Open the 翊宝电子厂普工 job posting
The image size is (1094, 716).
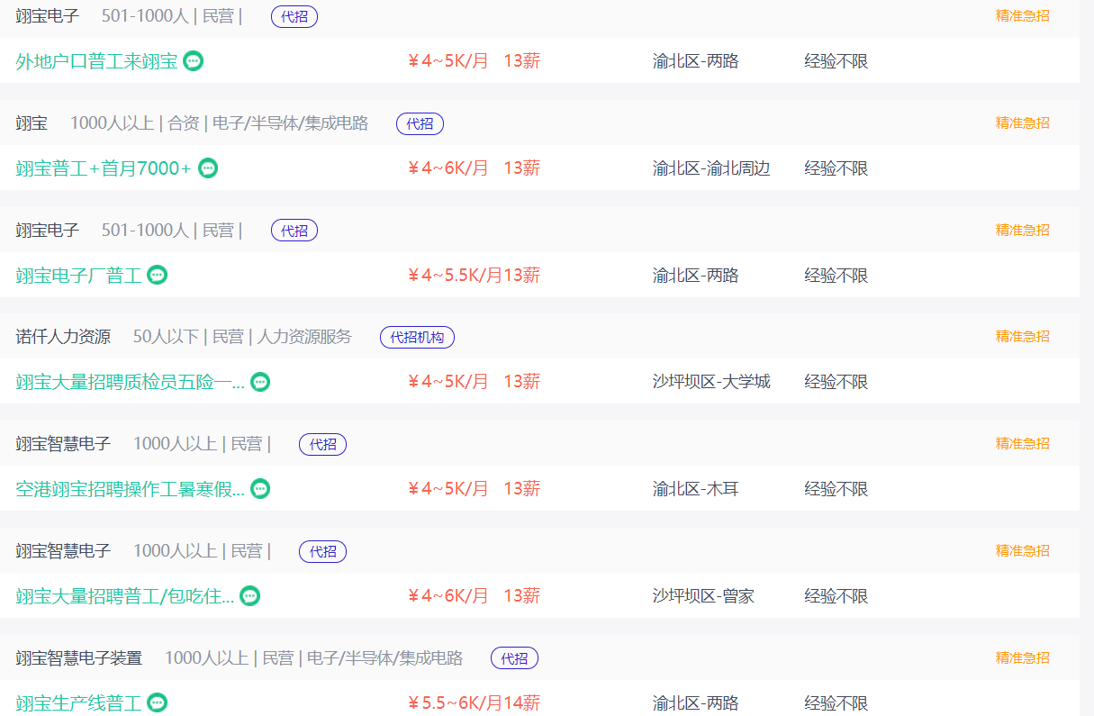(78, 276)
